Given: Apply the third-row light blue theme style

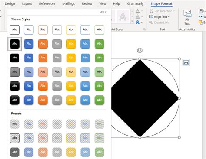Looking at the screenshot, I should tap(85, 58).
